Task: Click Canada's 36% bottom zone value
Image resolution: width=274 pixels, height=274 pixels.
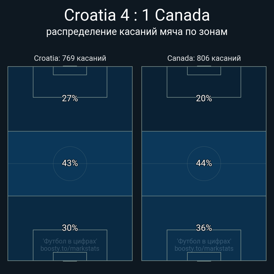Action: pyautogui.click(x=204, y=228)
